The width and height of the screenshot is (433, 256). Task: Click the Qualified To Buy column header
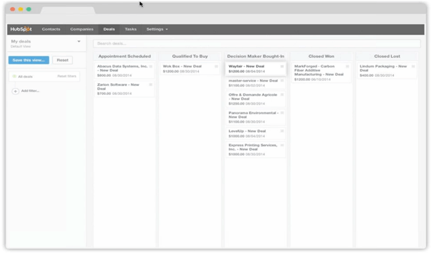tap(190, 56)
